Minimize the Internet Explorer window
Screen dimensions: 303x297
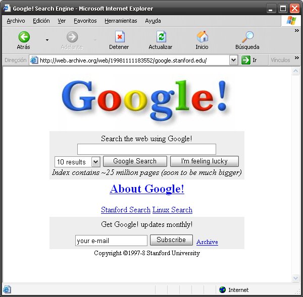pyautogui.click(x=271, y=9)
